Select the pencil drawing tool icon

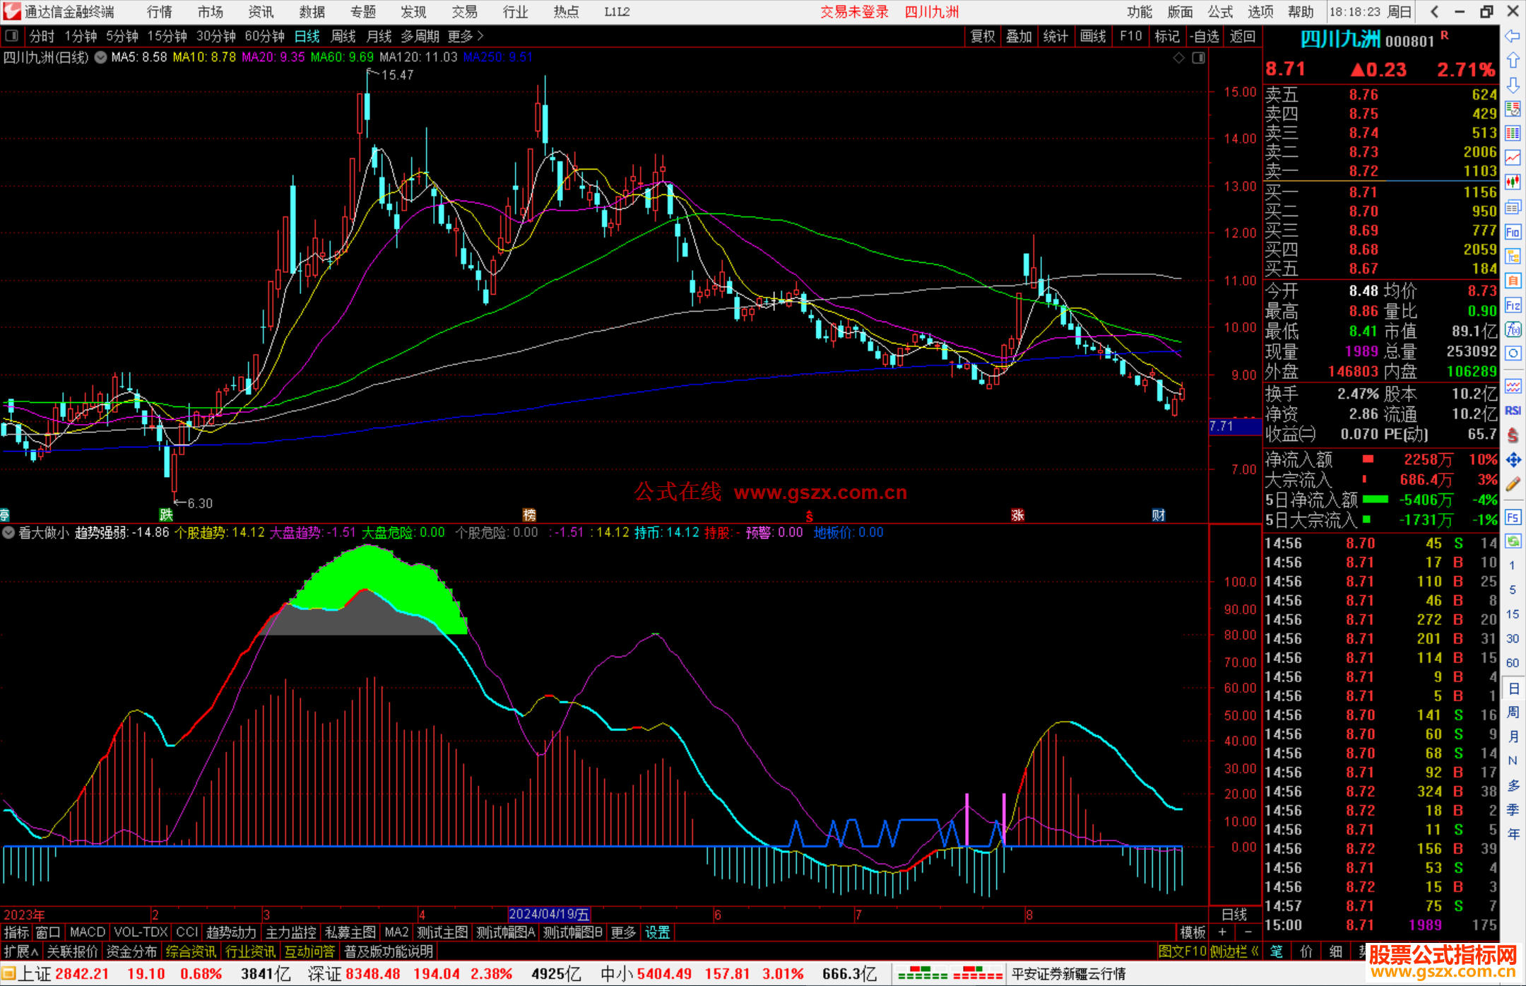(1513, 484)
